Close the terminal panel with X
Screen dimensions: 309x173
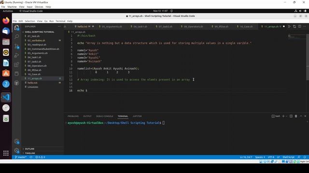305,116
